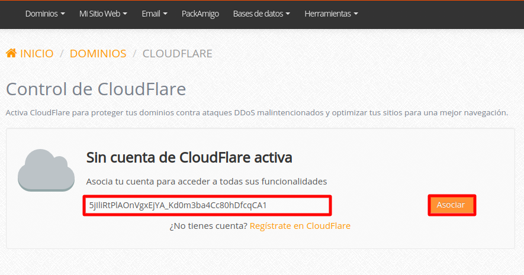524x275 pixels.
Task: Open the PackAmigo menu item
Action: 200,14
